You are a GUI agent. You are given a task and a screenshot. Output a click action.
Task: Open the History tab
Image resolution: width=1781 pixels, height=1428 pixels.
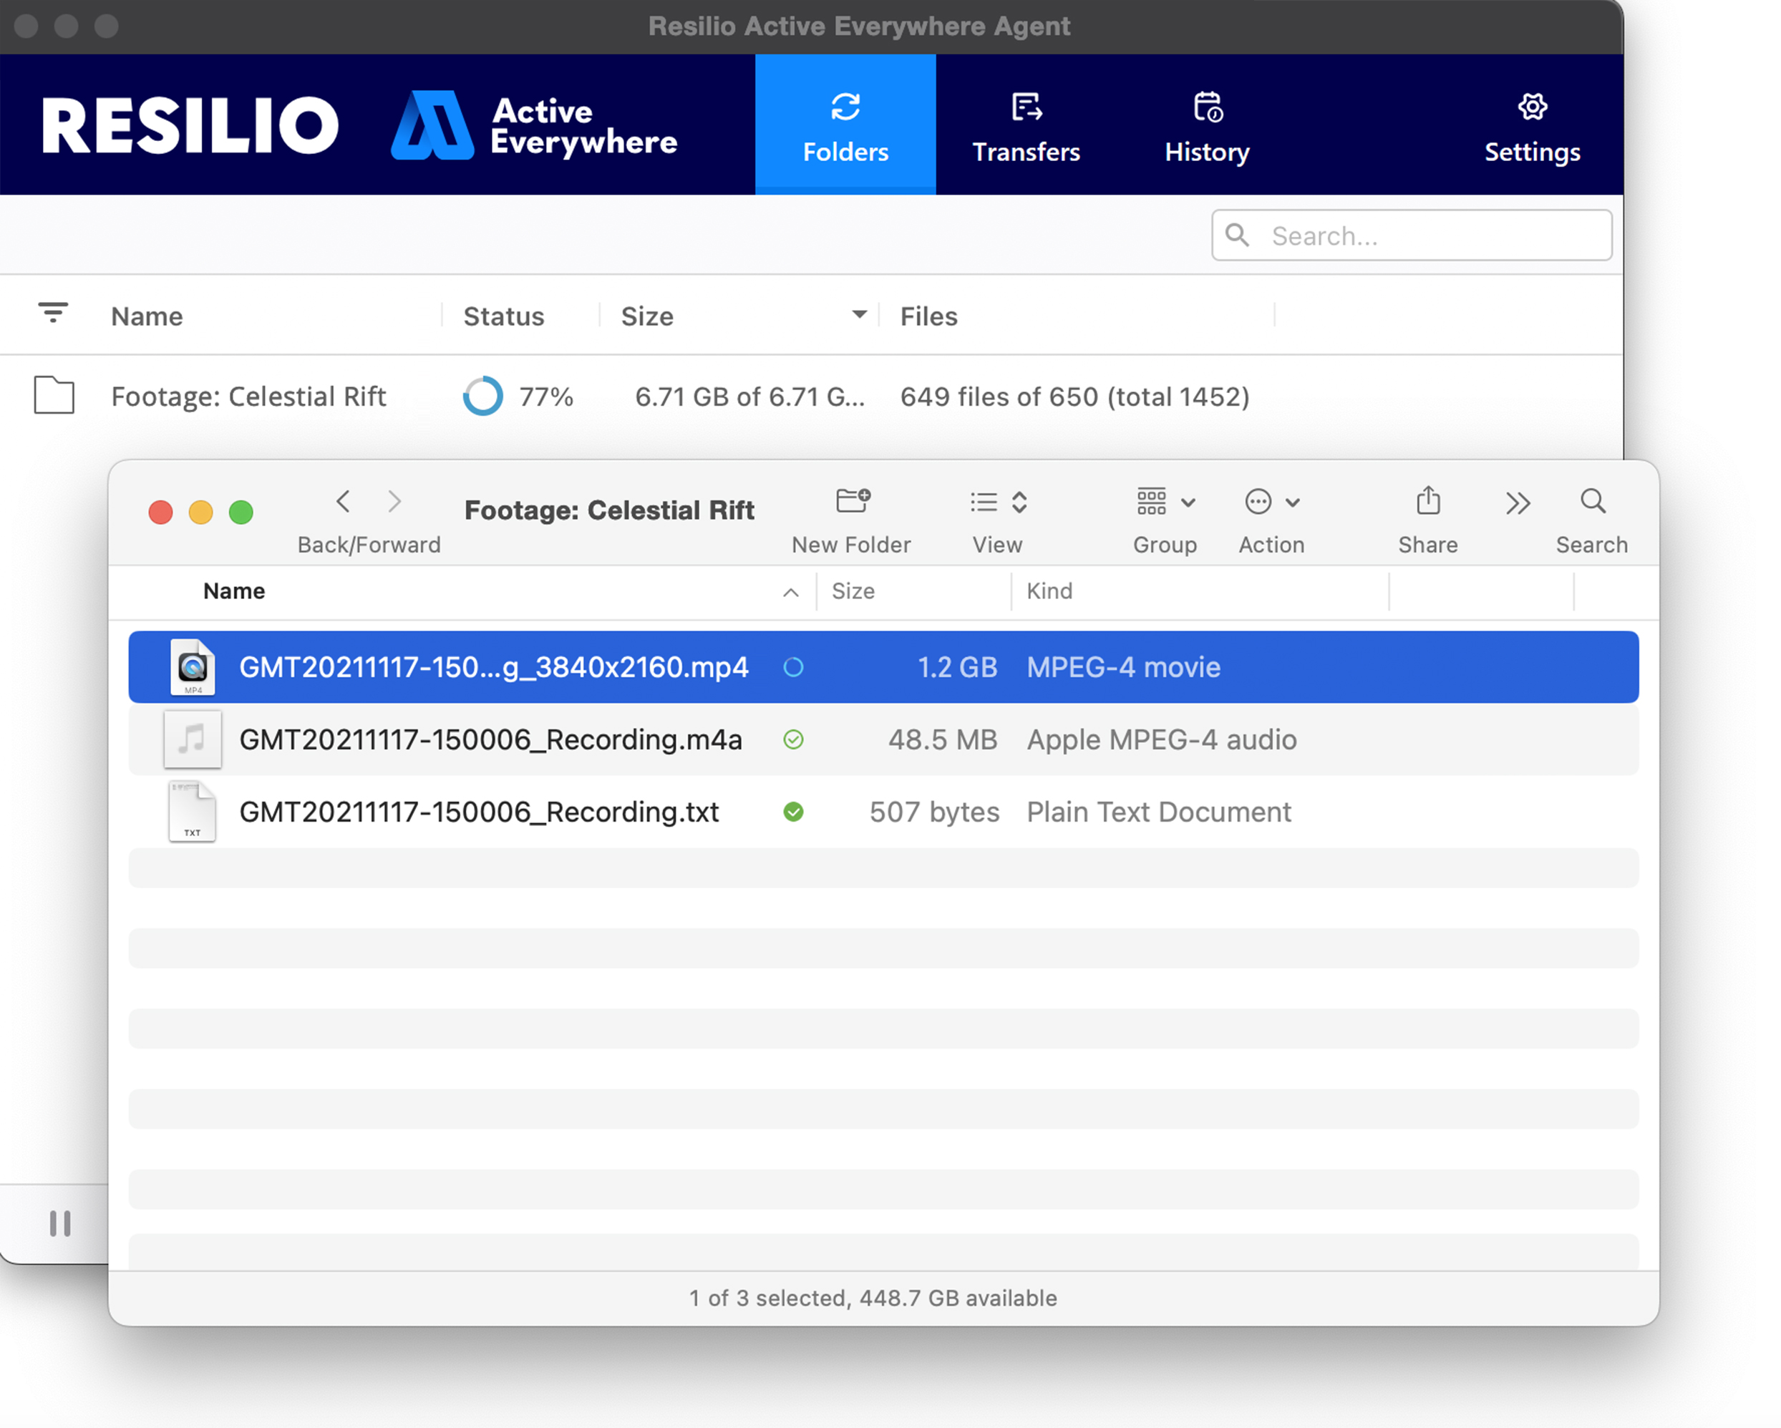(1207, 125)
